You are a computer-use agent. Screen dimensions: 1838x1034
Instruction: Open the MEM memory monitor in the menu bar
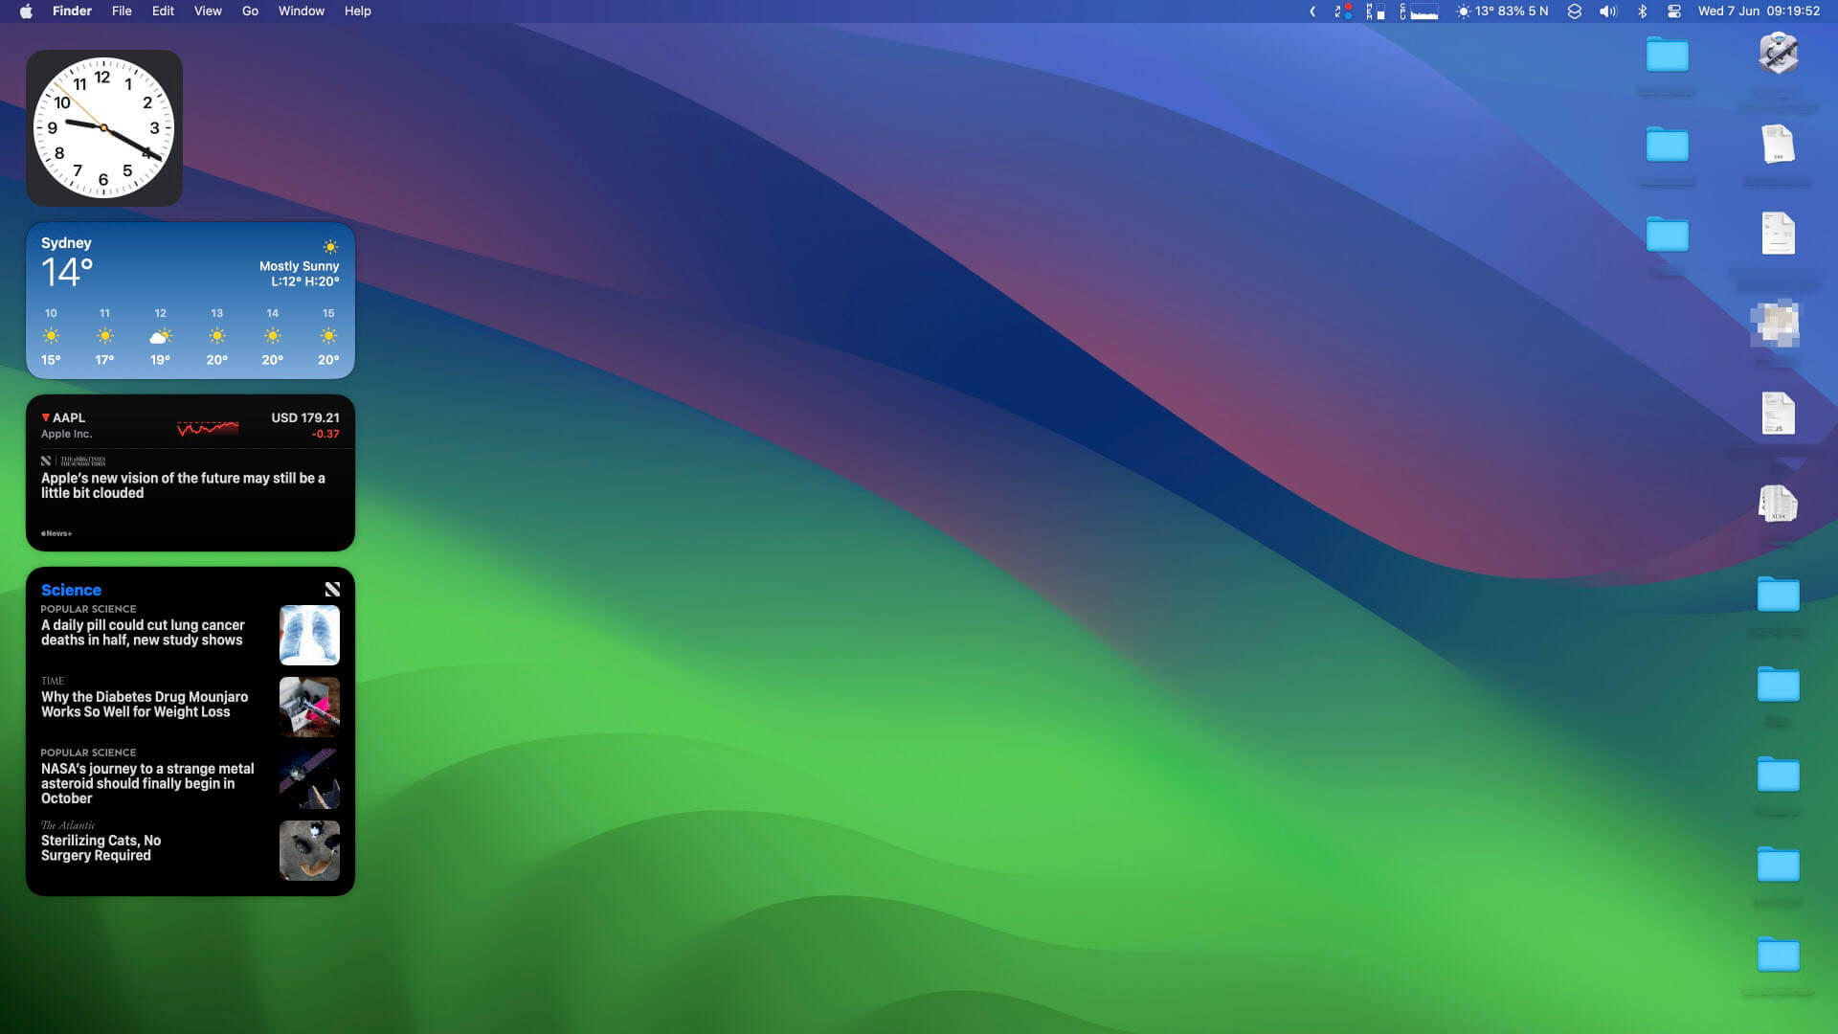pos(1376,11)
